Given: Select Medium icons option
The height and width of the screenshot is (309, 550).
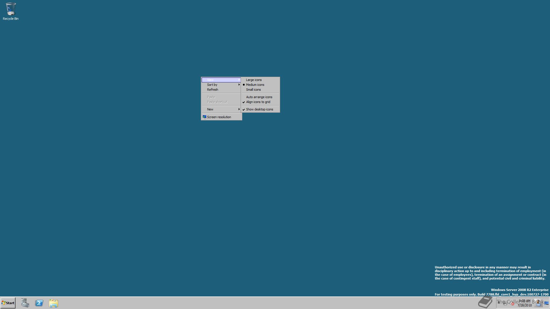Looking at the screenshot, I should pyautogui.click(x=260, y=85).
